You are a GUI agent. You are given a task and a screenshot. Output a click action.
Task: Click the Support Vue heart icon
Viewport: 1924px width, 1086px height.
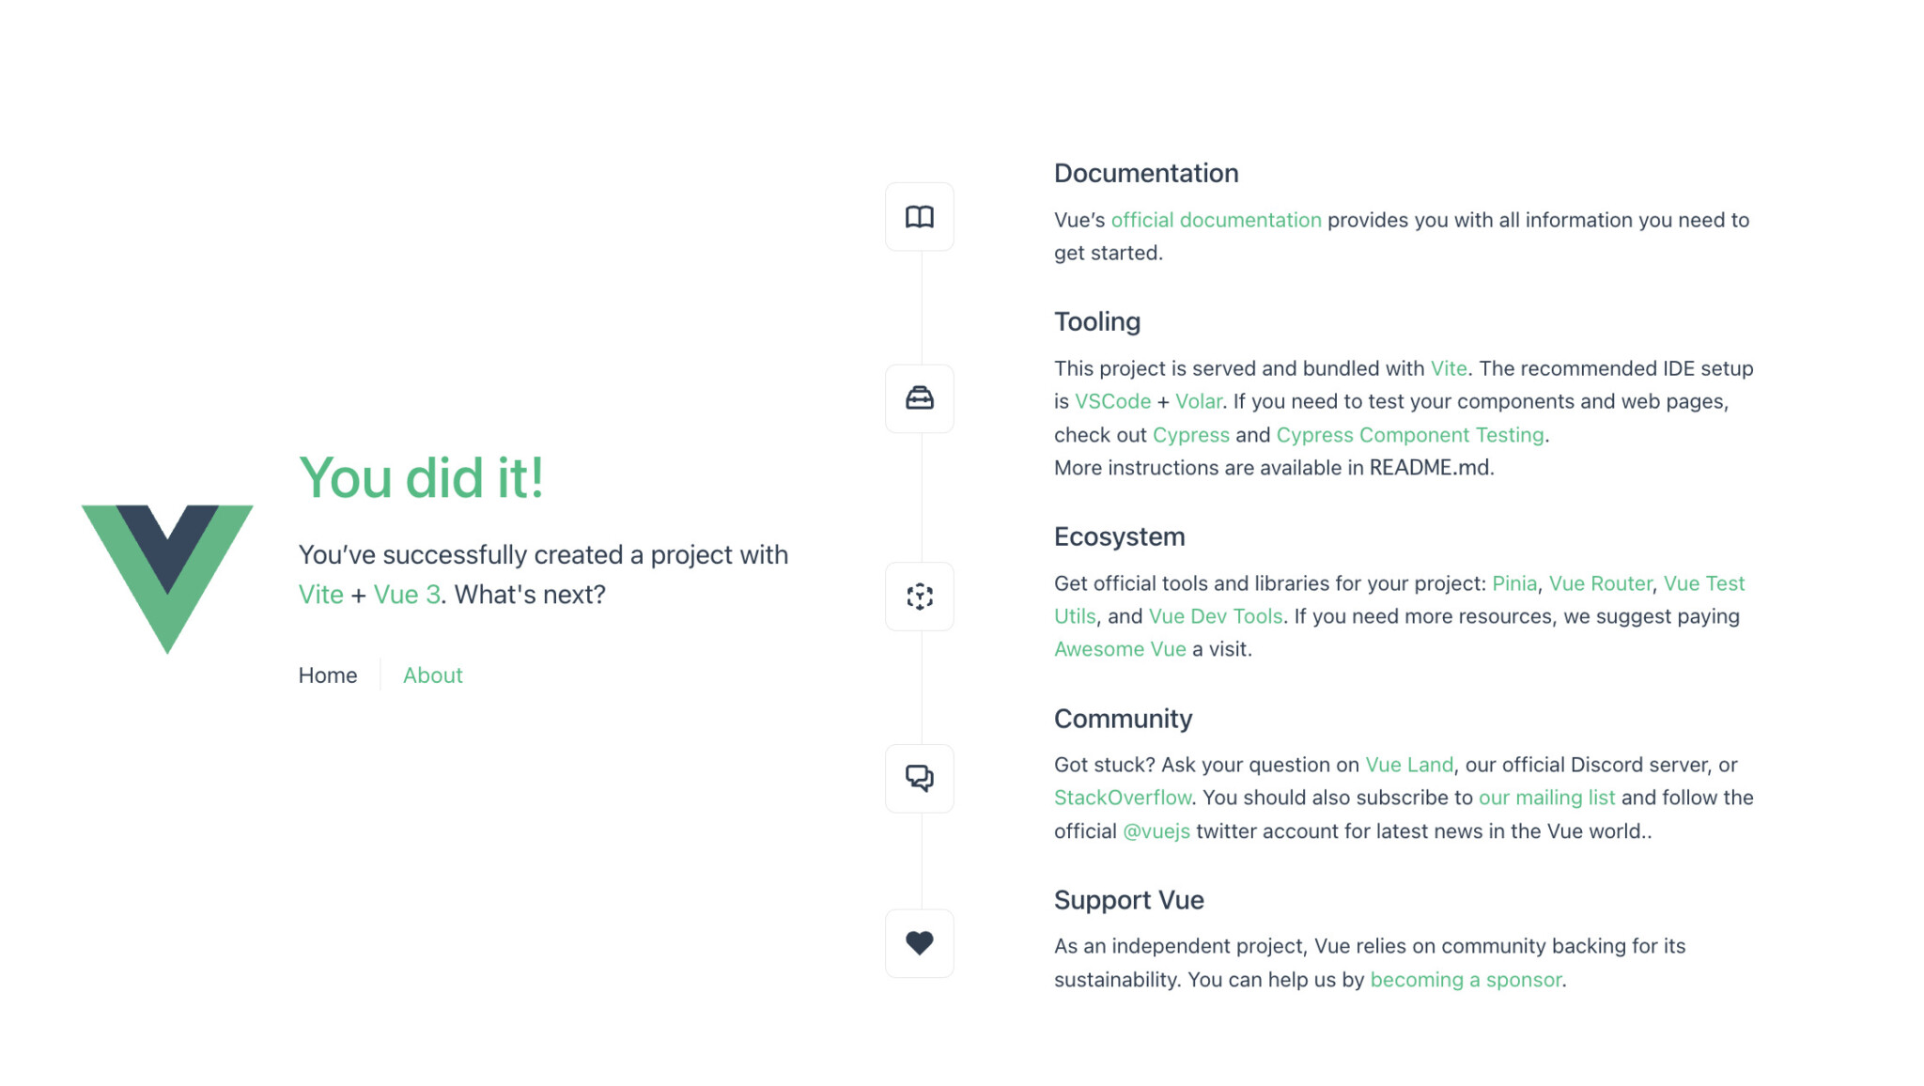(919, 943)
